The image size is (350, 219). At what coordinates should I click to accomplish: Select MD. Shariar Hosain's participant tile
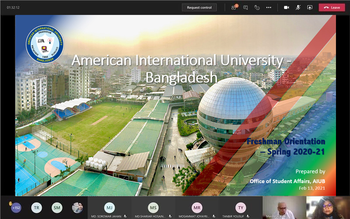153,208
